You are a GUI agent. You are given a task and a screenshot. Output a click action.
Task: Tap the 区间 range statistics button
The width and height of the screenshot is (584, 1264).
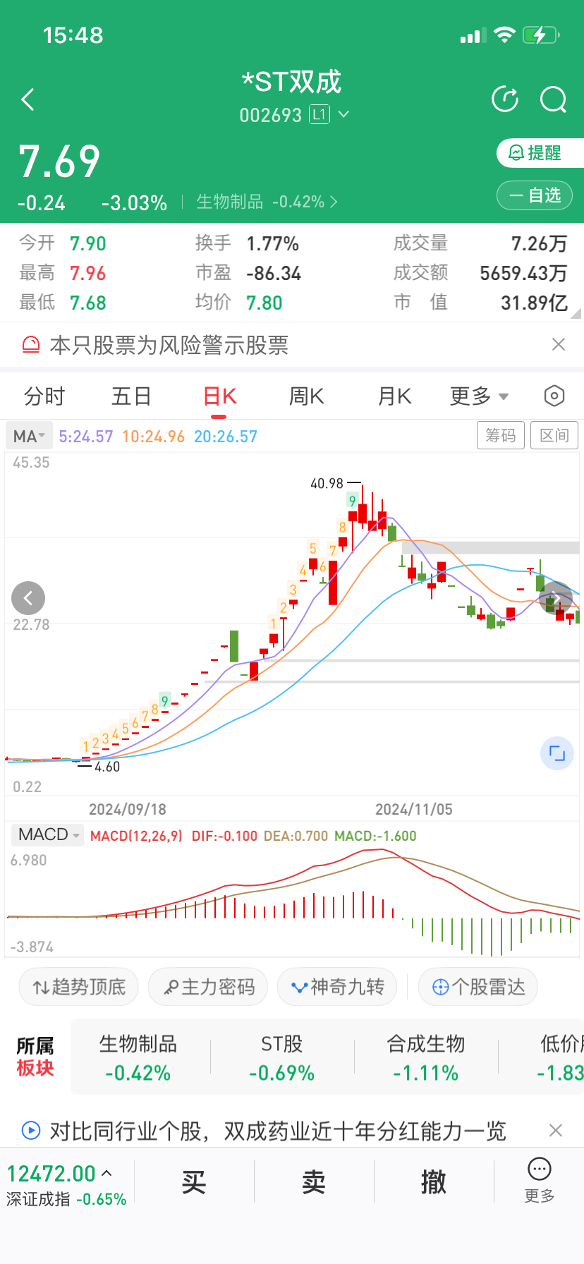pos(554,436)
